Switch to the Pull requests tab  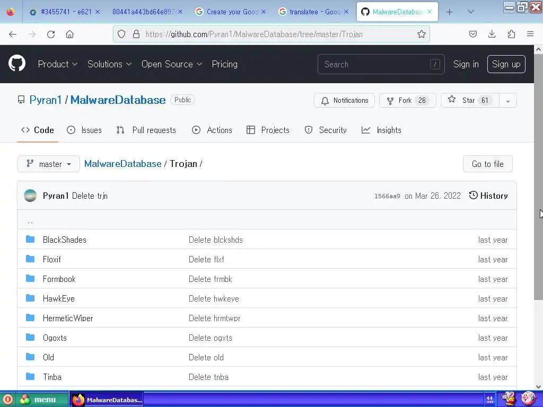click(146, 130)
